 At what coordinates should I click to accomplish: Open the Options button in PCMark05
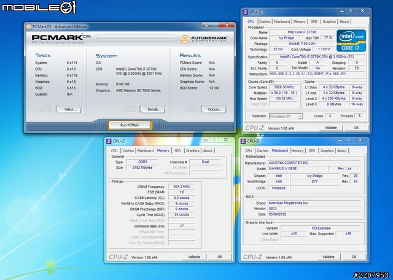click(x=214, y=109)
